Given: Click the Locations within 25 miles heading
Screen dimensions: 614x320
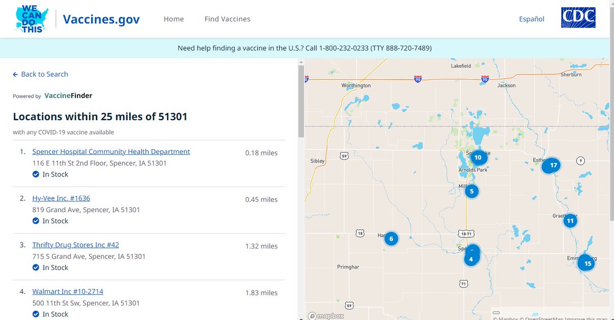Looking at the screenshot, I should point(100,117).
